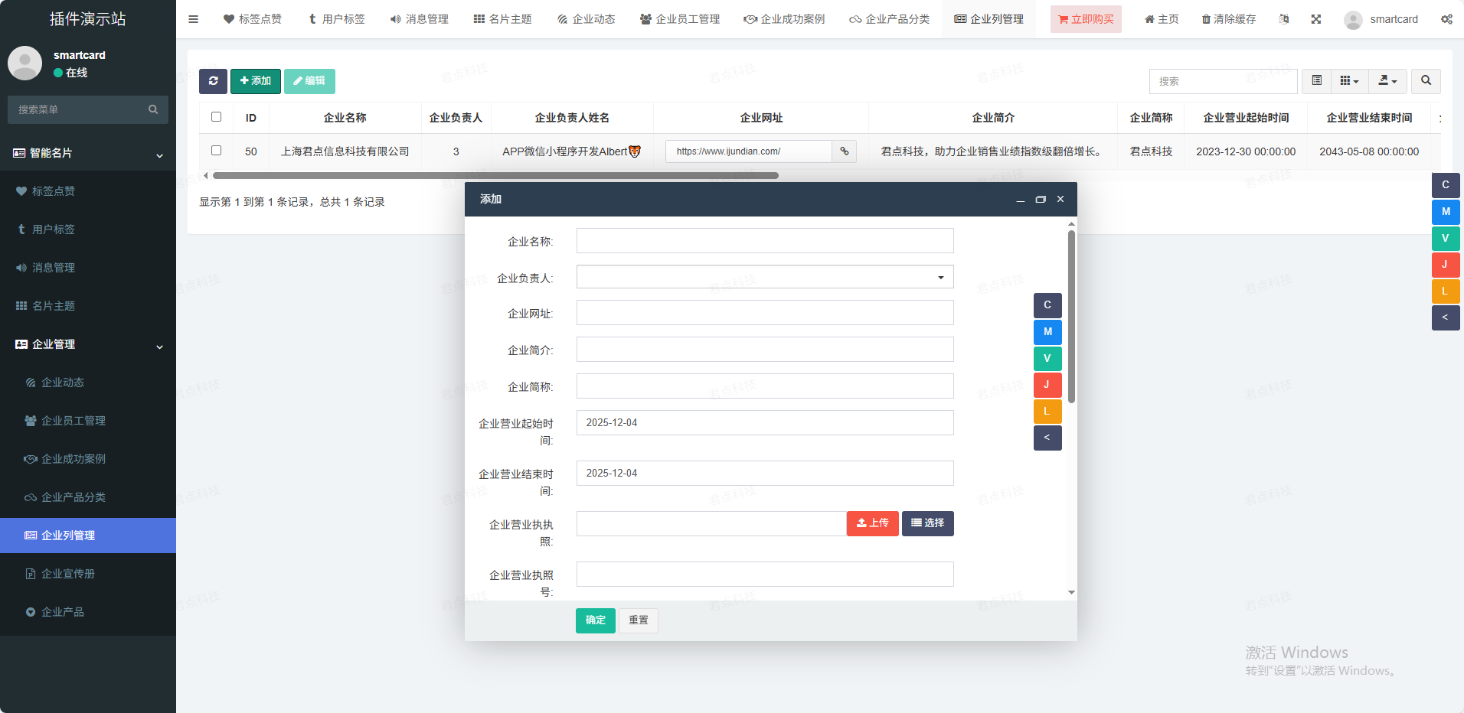
Task: Click the fullscreen expand icon in header
Action: tap(1315, 19)
